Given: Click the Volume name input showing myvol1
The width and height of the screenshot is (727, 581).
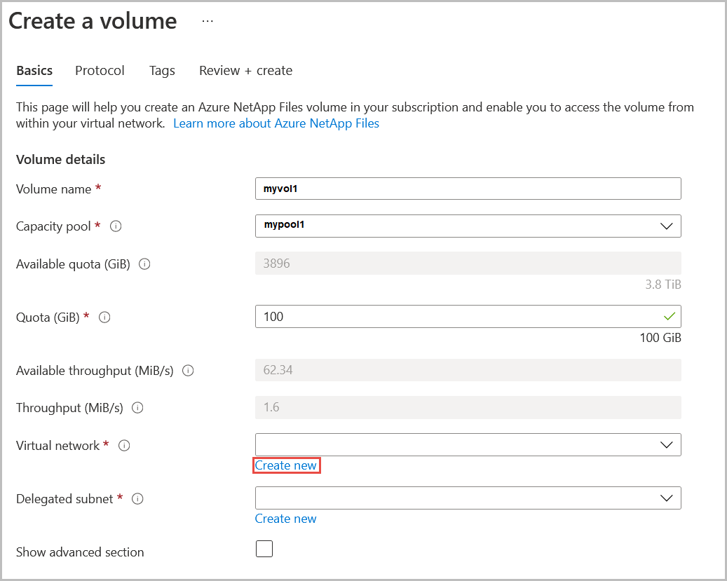Looking at the screenshot, I should pos(468,189).
